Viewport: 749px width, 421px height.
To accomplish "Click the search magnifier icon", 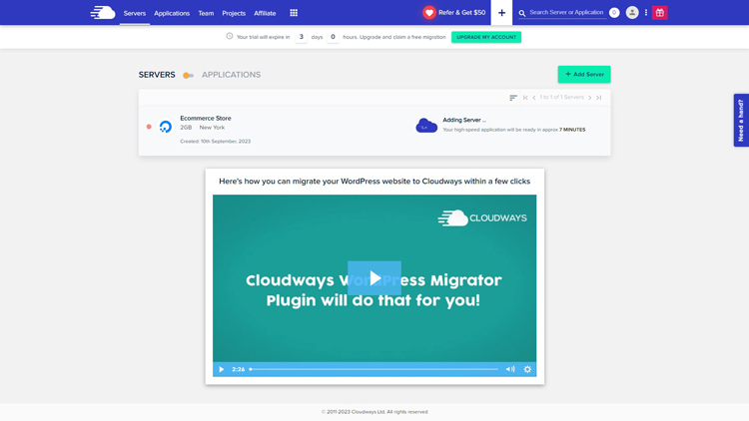I will tap(522, 13).
